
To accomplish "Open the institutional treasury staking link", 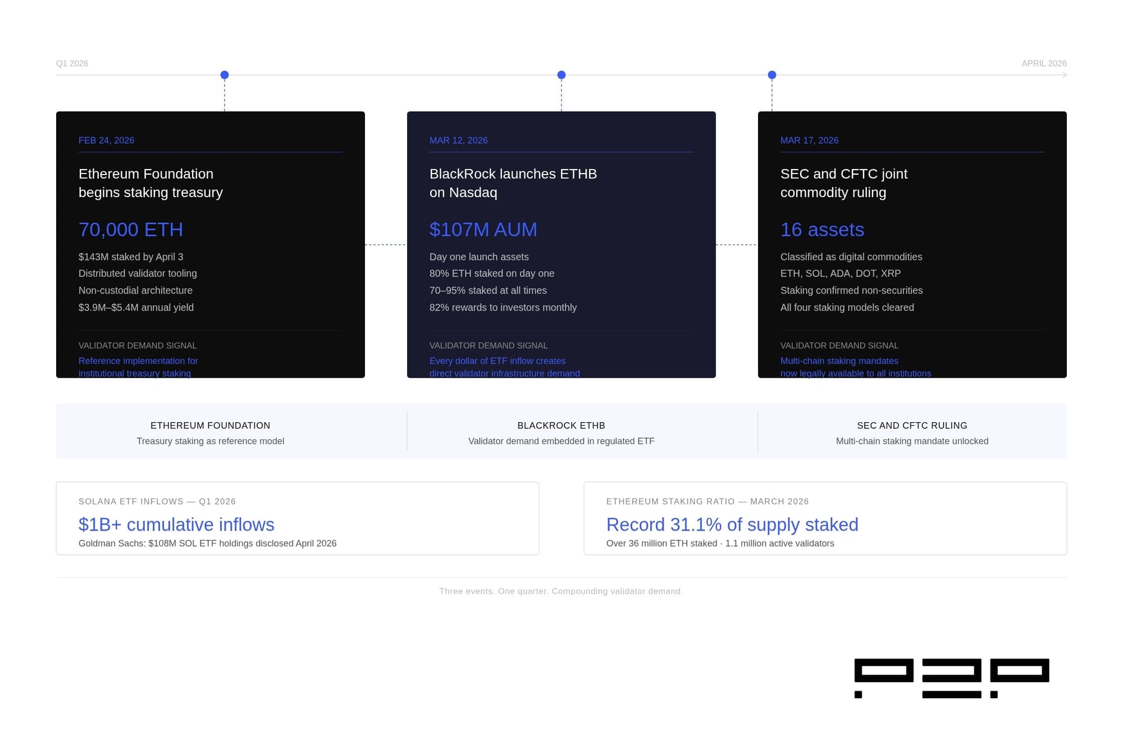I will (x=139, y=367).
